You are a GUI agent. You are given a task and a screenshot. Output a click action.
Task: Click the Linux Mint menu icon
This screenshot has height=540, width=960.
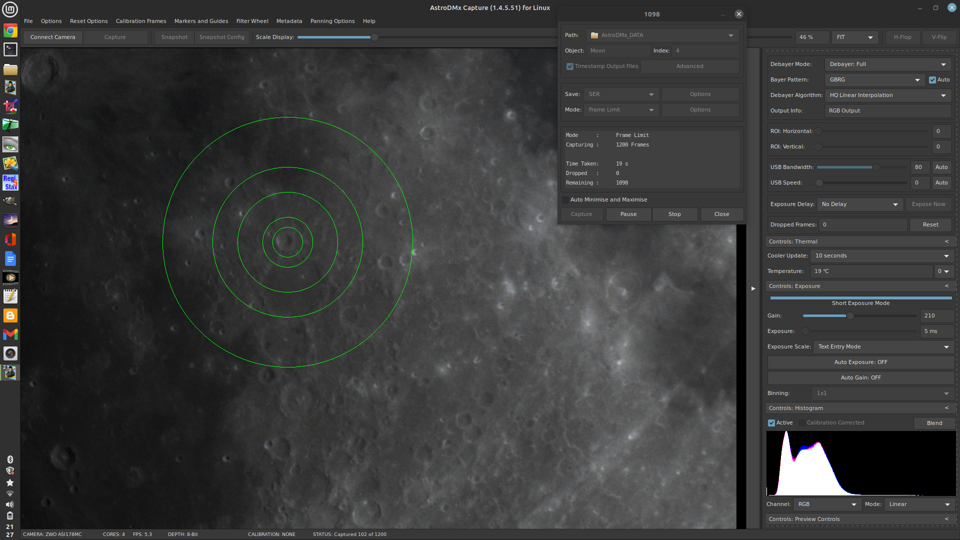[x=10, y=9]
